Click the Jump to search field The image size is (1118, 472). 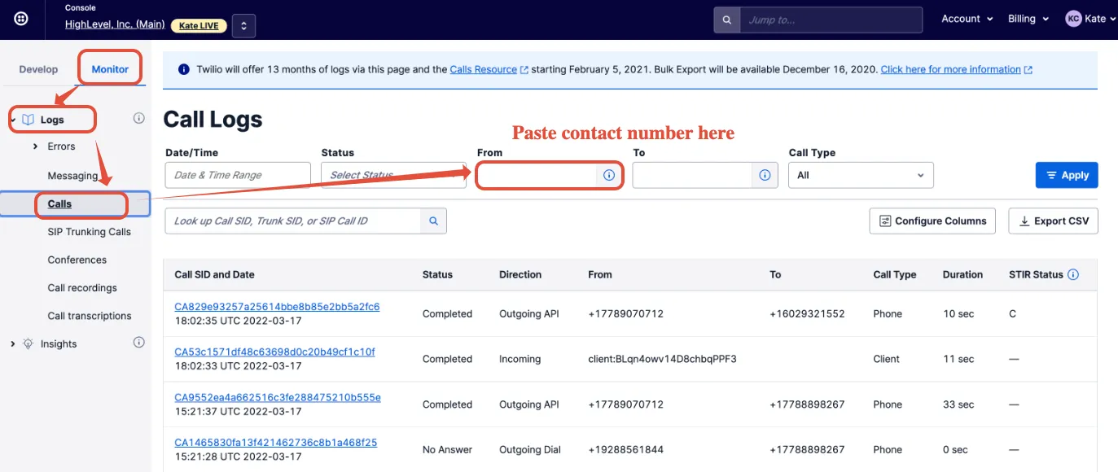pos(831,20)
